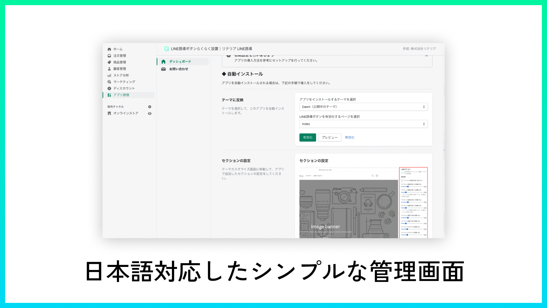Open ディスカウント in the admin sidebar
Viewport: 547px width, 308px height.
[124, 88]
